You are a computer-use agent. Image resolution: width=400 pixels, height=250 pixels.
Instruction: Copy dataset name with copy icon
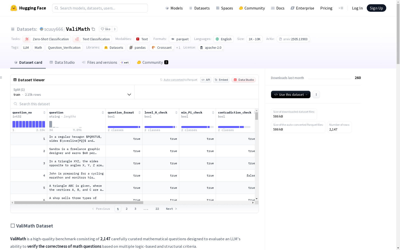click(93, 29)
